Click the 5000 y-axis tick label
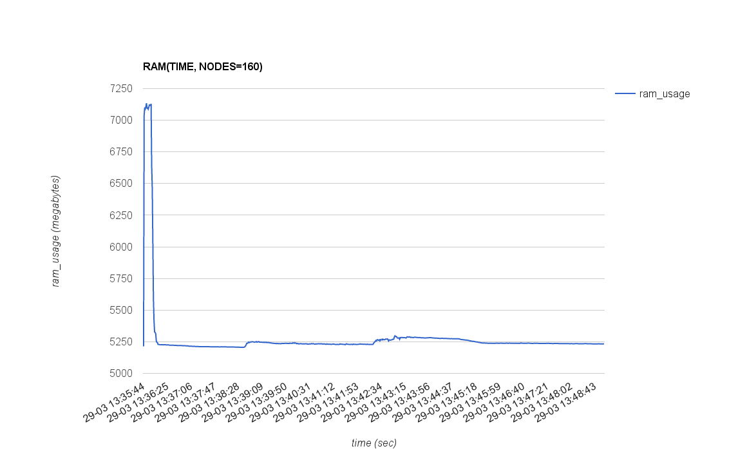 [121, 373]
